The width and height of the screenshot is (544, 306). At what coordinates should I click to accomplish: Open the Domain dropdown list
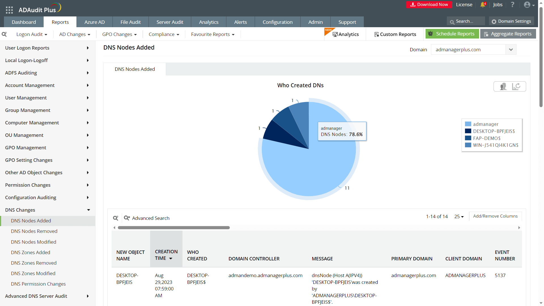511,50
